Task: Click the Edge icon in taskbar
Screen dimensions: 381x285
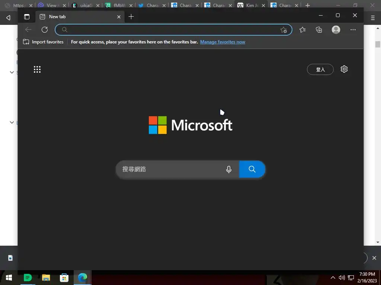Action: (x=82, y=278)
